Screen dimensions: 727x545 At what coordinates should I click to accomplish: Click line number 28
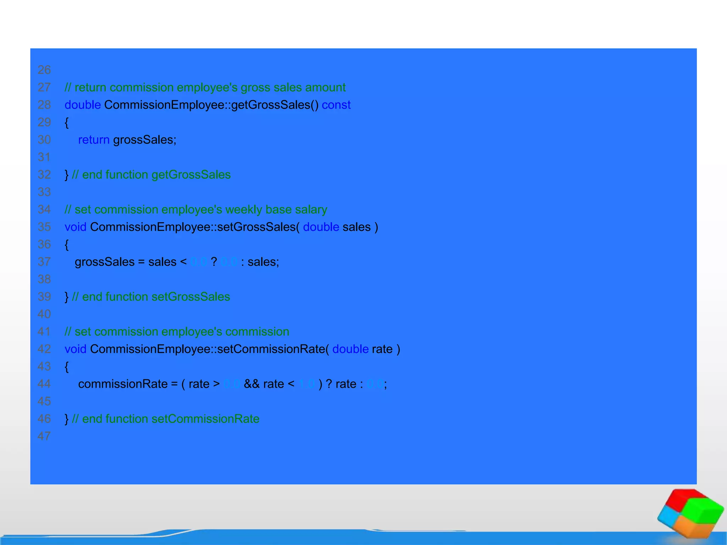44,105
